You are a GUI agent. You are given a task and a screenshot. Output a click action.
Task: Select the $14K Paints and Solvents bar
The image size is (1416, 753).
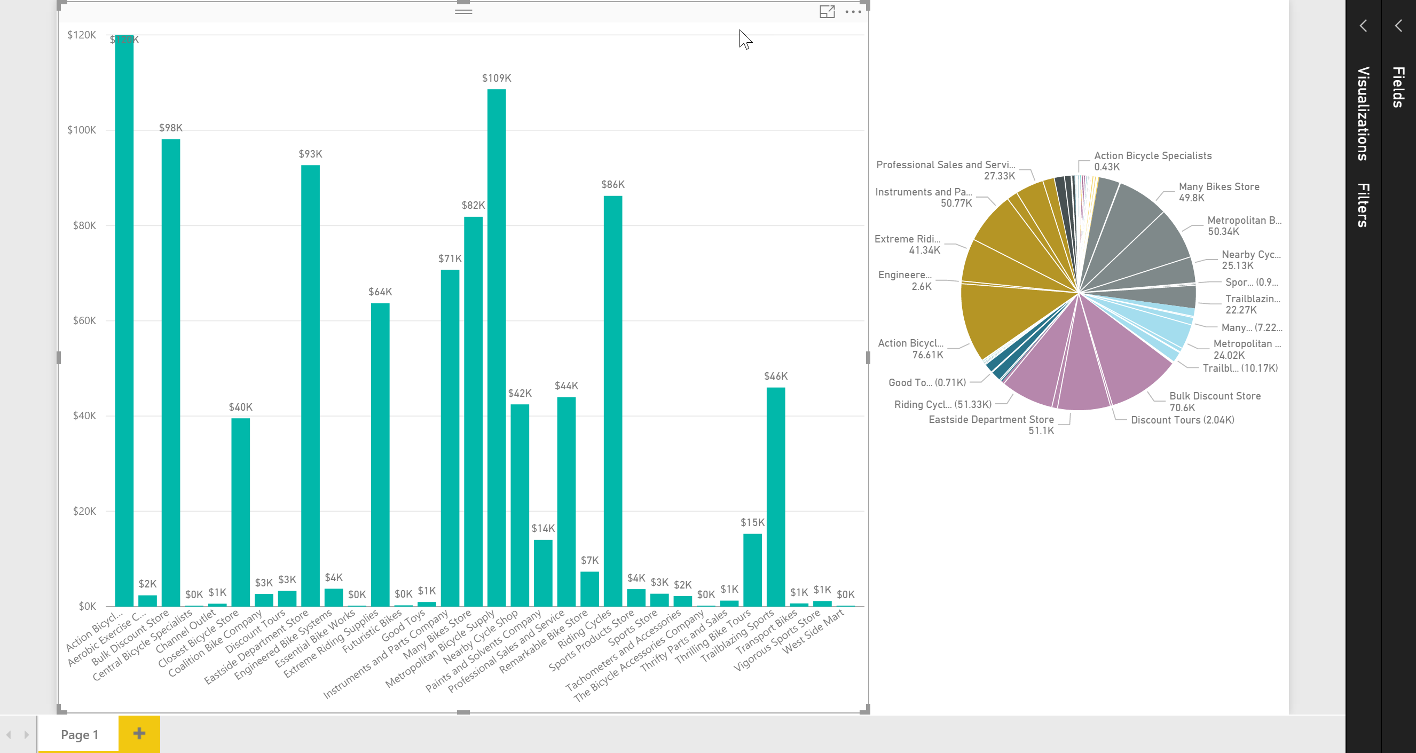point(543,573)
